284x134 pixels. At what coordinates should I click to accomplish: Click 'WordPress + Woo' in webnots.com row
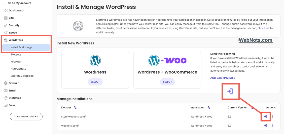201,125
